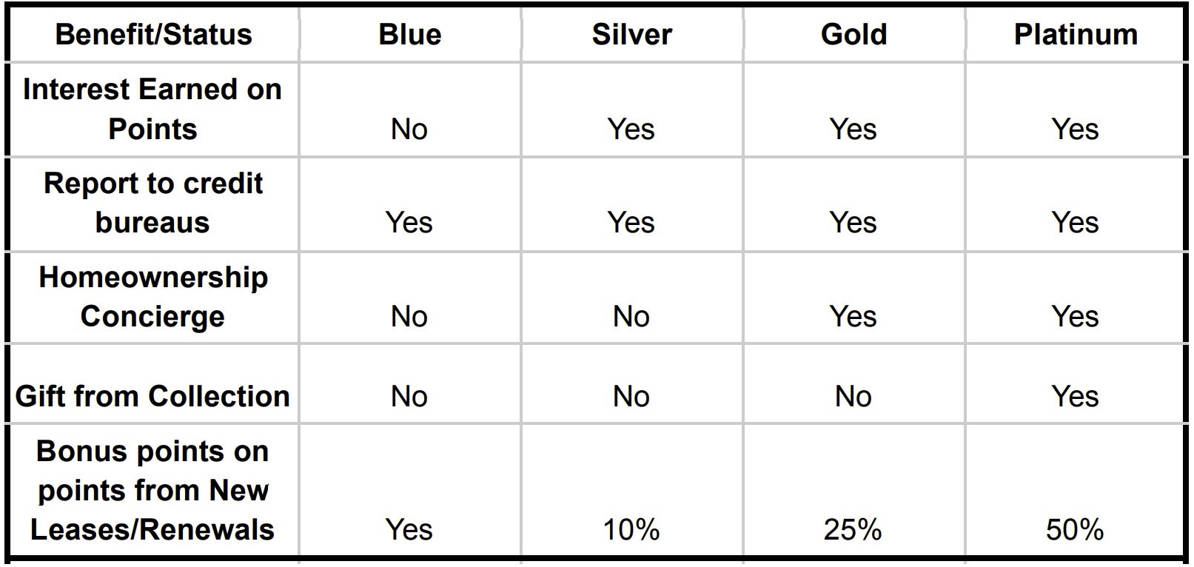Click Blue's Yes for credit bureaus
This screenshot has width=1194, height=567.
point(409,223)
